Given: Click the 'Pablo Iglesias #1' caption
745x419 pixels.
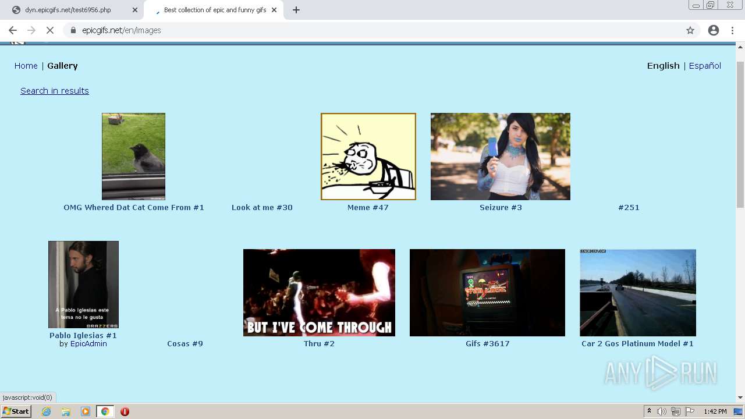Looking at the screenshot, I should 83,336.
